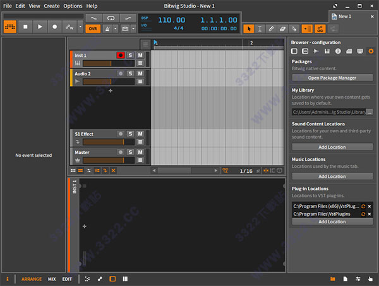
Task: Solo the Inst 1 track
Action: tap(131, 55)
